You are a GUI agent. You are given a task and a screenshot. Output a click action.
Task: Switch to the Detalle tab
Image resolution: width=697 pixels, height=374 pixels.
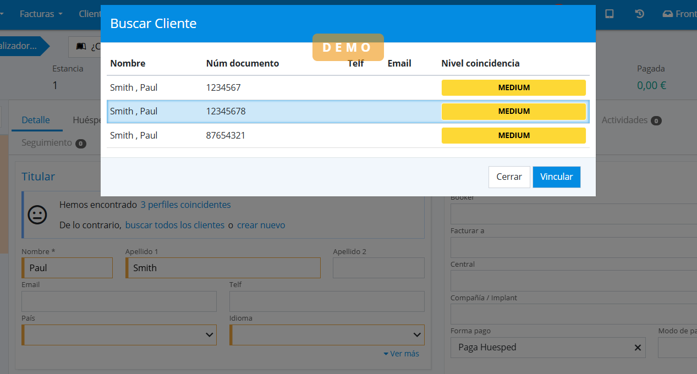click(36, 120)
